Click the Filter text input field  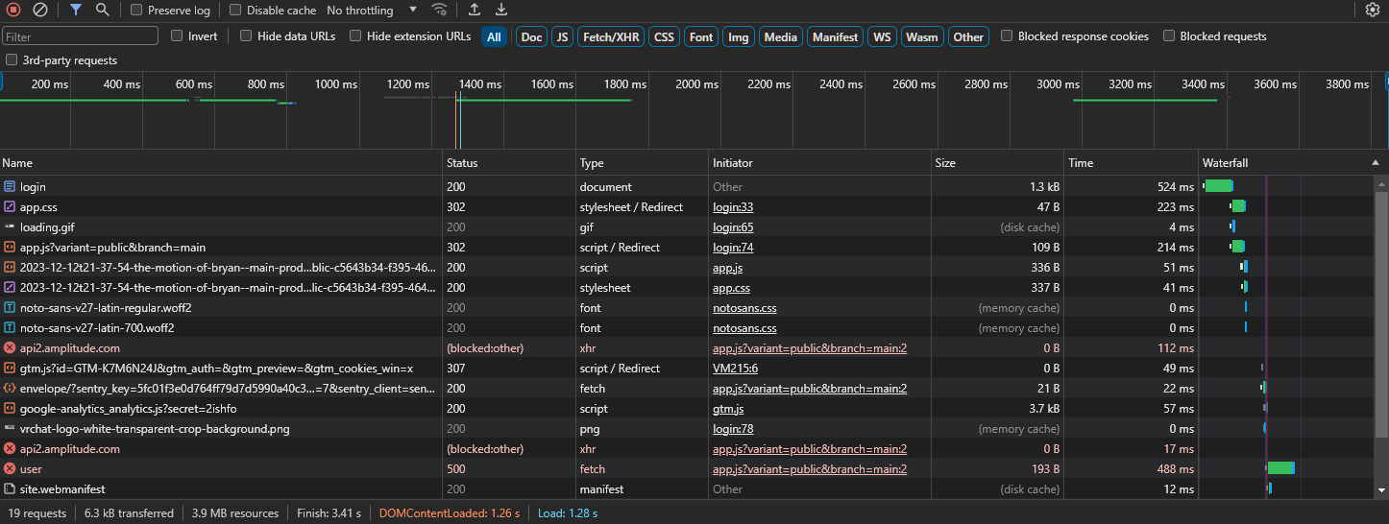81,36
